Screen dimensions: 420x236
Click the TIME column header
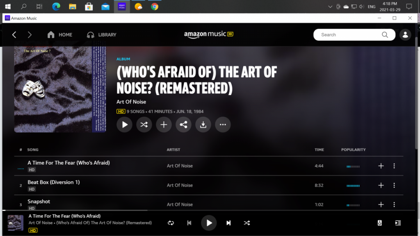click(x=319, y=150)
